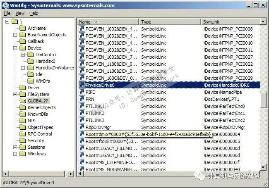Click the KnownDlls folder icon
This screenshot has width=269, height=188.
click(x=22, y=114)
